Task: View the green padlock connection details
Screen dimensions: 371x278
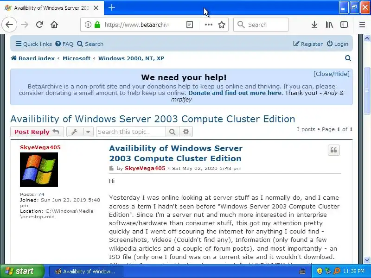Action: tap(97, 25)
